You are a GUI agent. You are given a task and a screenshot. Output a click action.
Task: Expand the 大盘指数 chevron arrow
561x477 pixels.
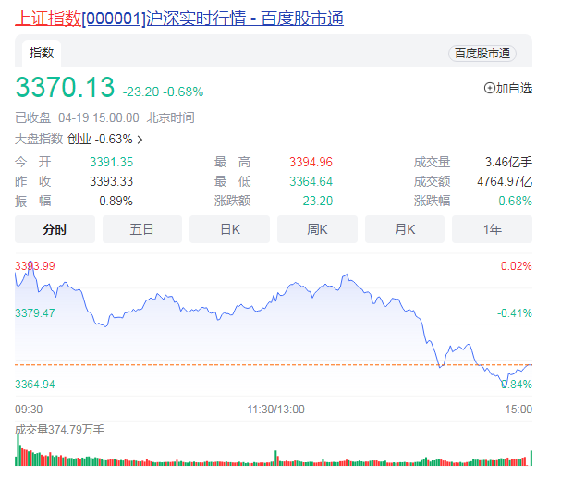140,140
